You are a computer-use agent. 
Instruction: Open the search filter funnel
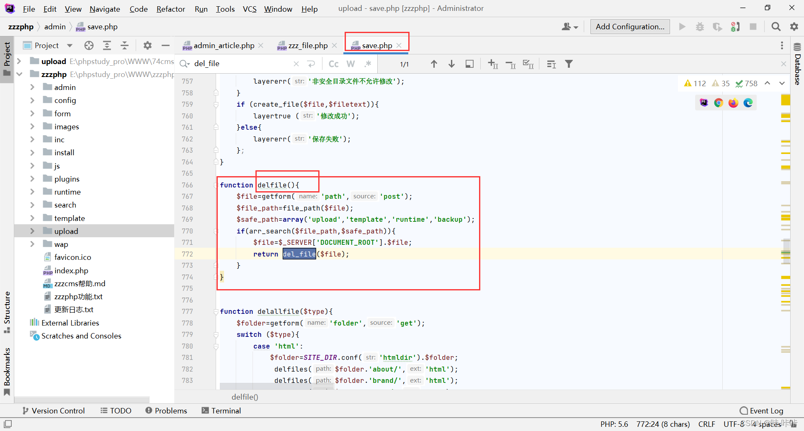(569, 64)
